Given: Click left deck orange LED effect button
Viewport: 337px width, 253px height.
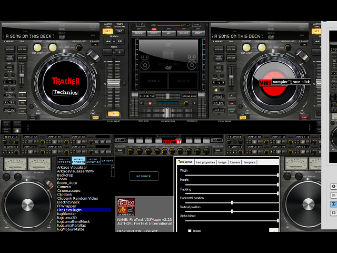Looking at the screenshot, I should (22, 103).
